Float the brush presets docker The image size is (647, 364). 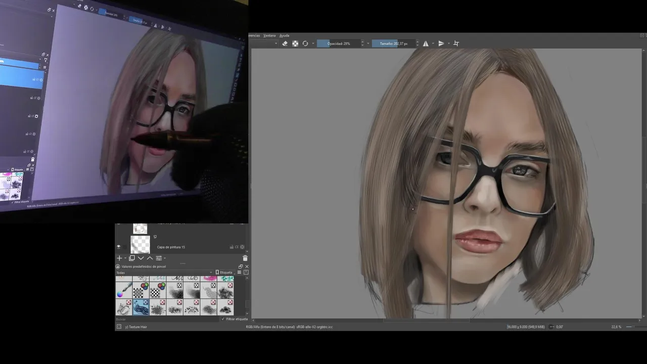tap(241, 266)
